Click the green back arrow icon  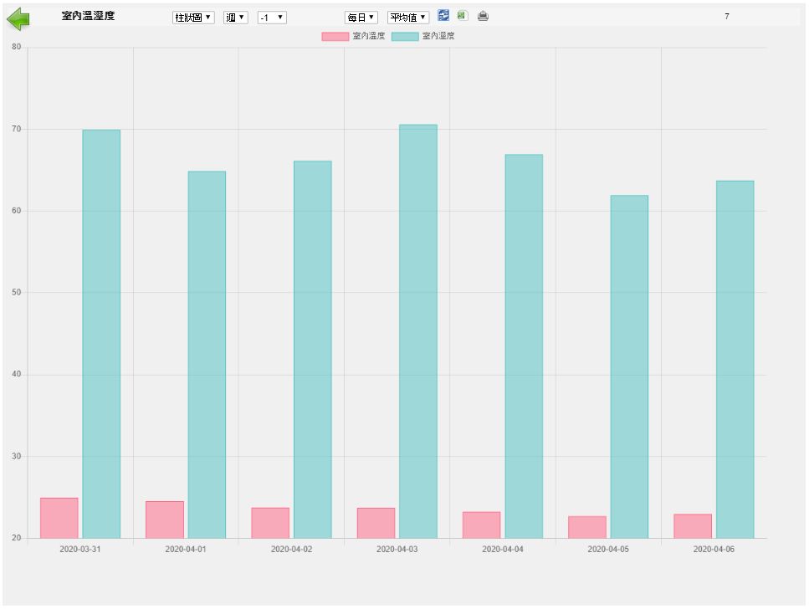point(18,18)
